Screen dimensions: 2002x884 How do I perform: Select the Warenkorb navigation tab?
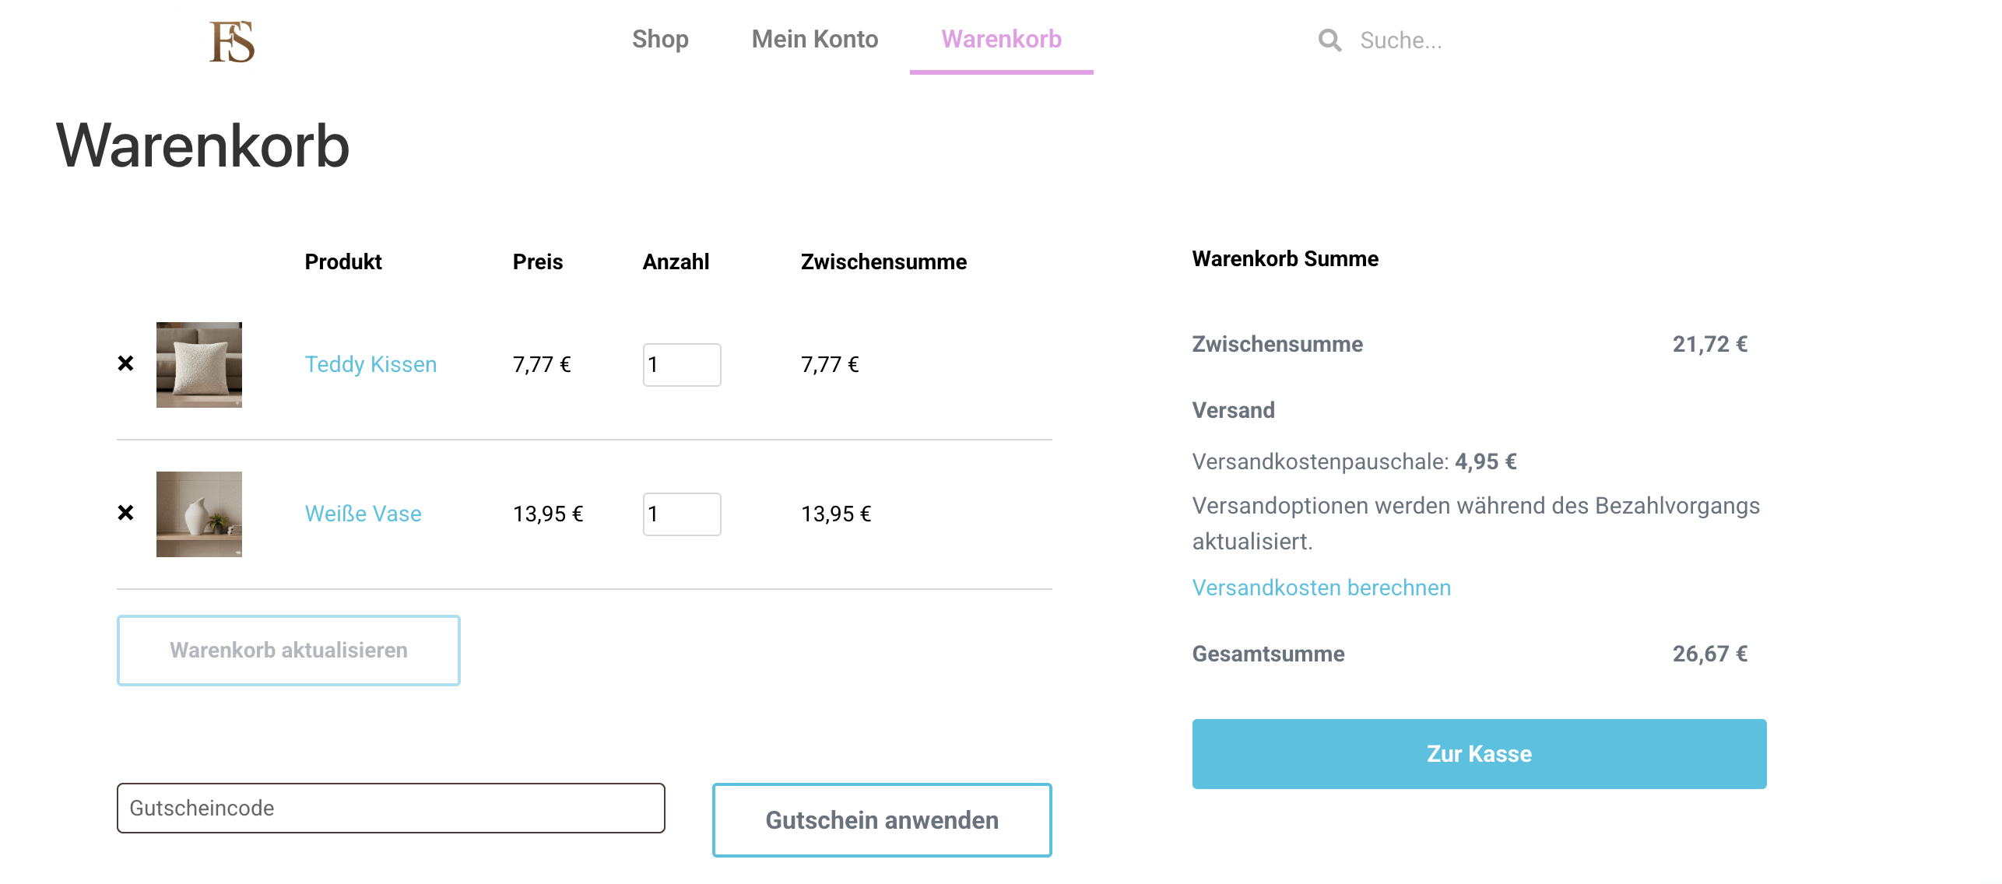[1001, 39]
